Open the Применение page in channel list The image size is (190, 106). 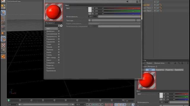(51, 71)
